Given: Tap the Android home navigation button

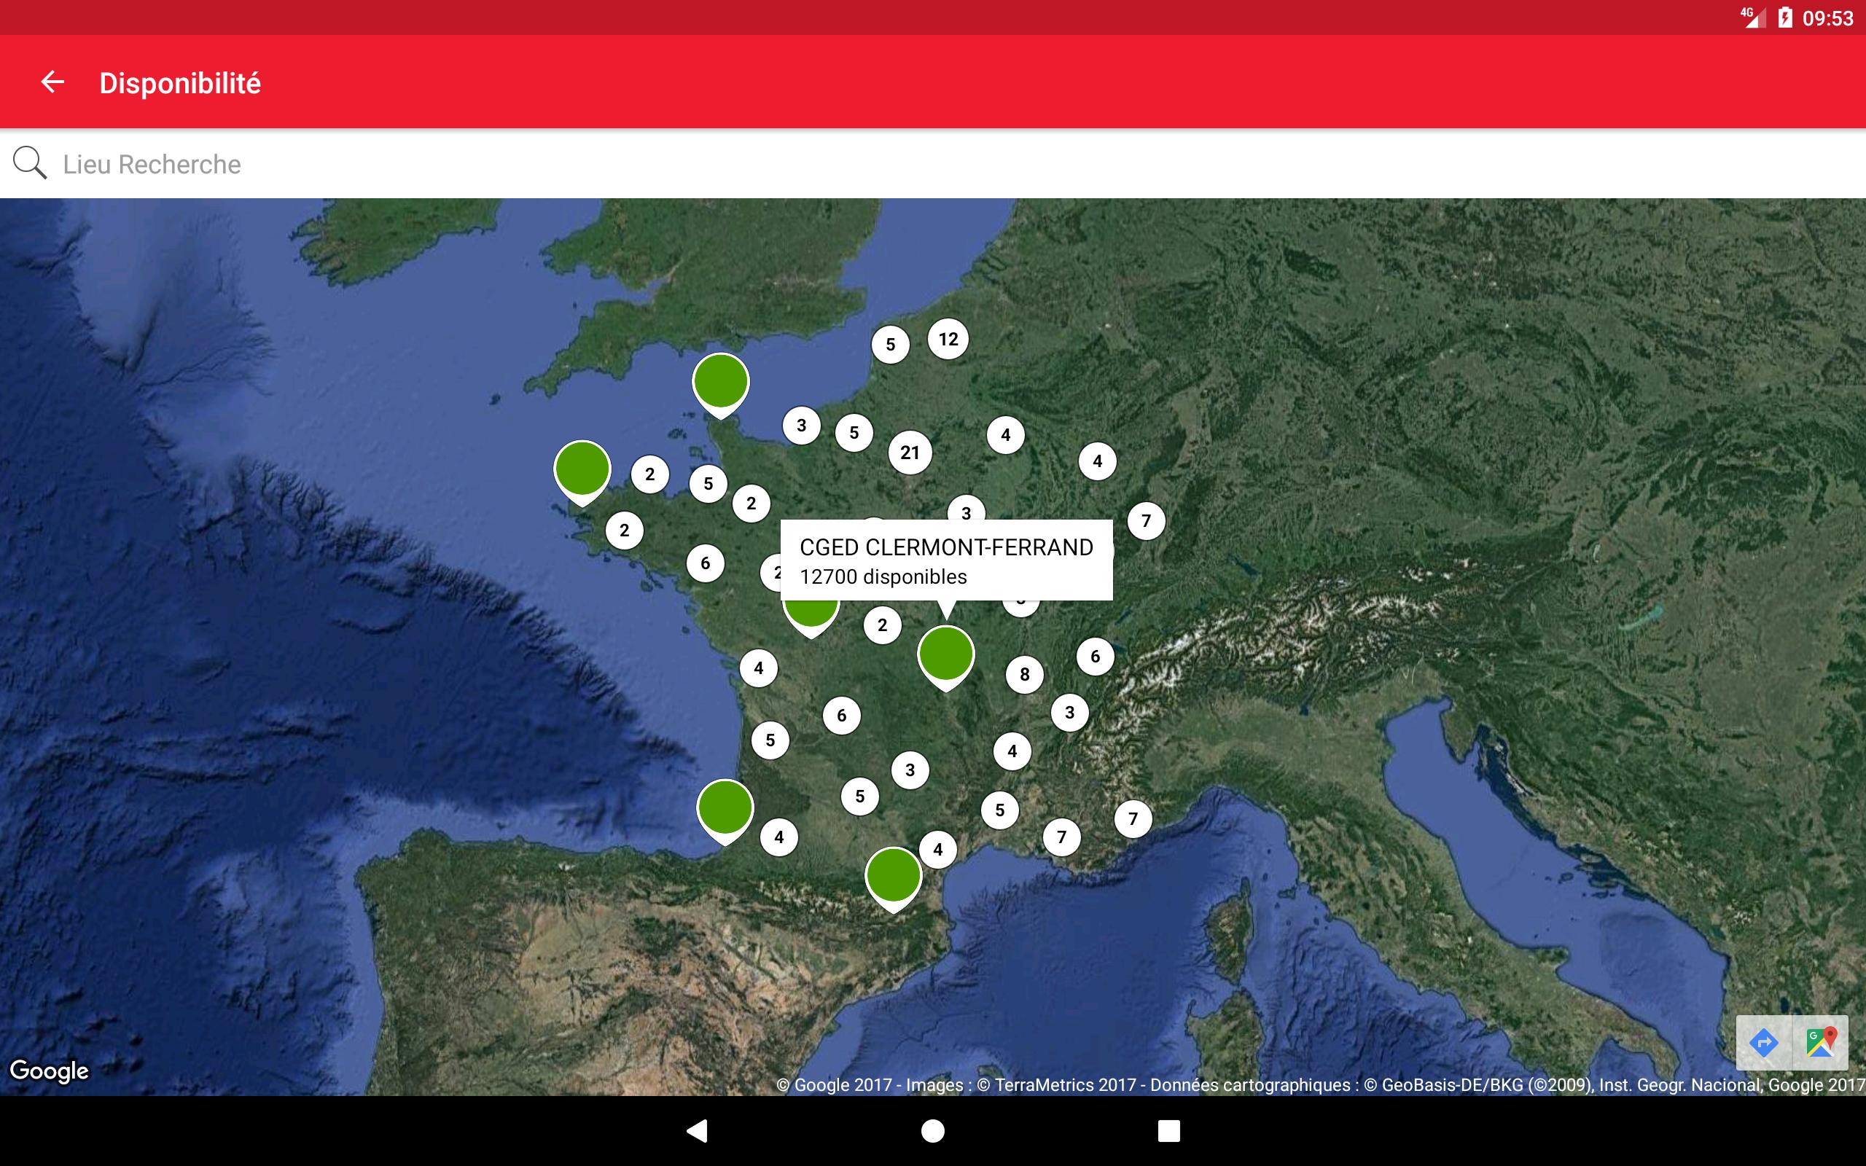Looking at the screenshot, I should [933, 1130].
